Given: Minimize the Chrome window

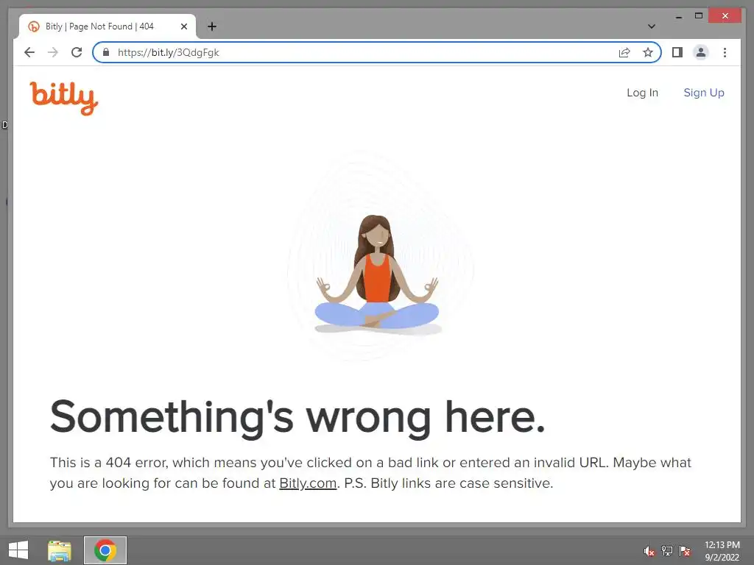Looking at the screenshot, I should [678, 16].
